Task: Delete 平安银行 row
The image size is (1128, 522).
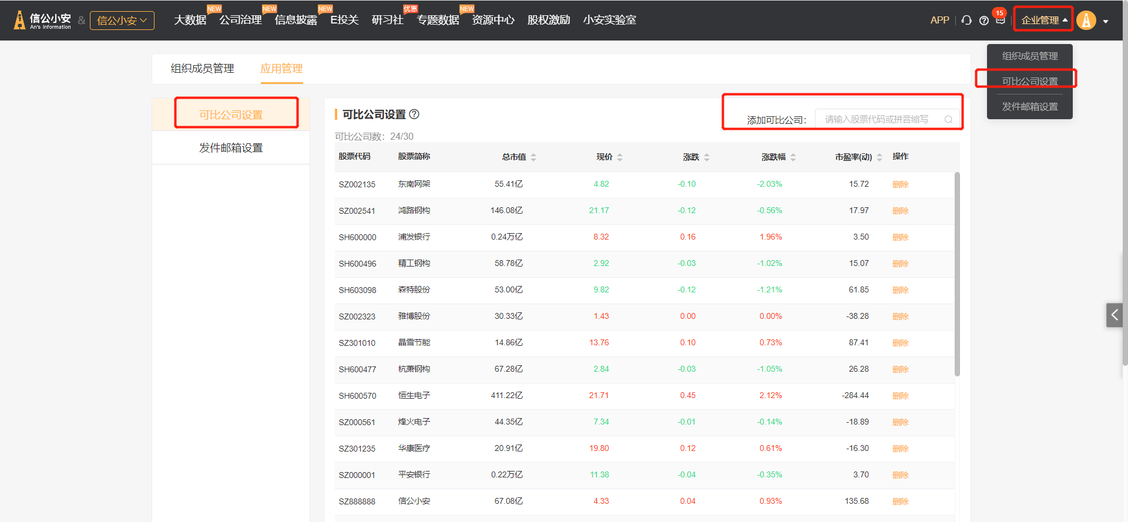Action: pyautogui.click(x=900, y=475)
